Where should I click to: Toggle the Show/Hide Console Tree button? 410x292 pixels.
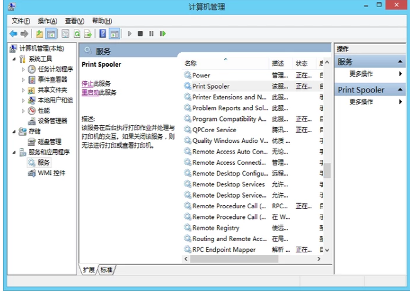51,33
